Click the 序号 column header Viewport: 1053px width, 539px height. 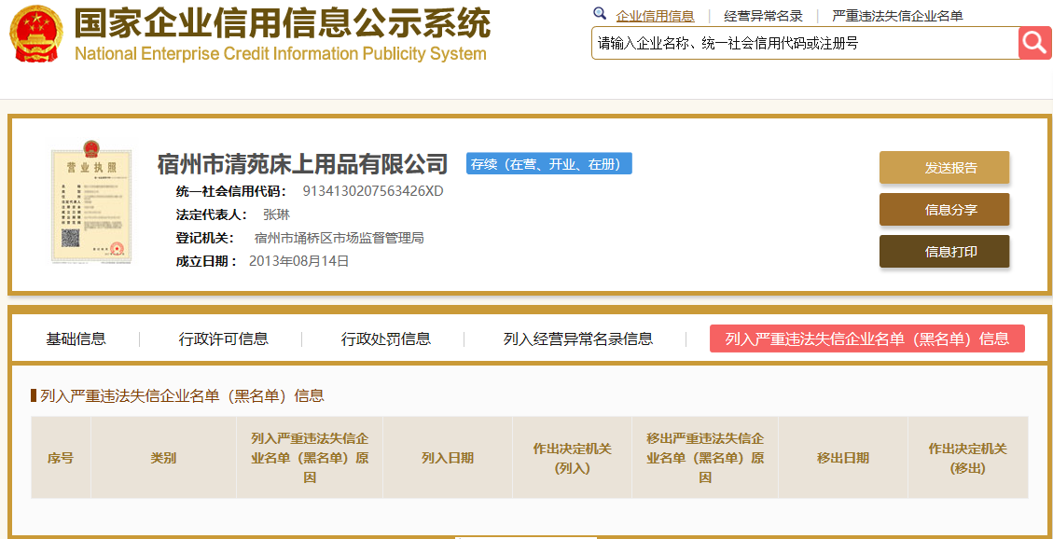[61, 458]
